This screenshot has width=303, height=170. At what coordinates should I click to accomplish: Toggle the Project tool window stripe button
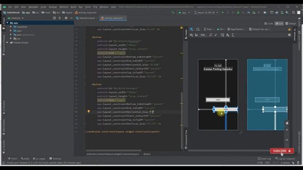tap(4, 23)
